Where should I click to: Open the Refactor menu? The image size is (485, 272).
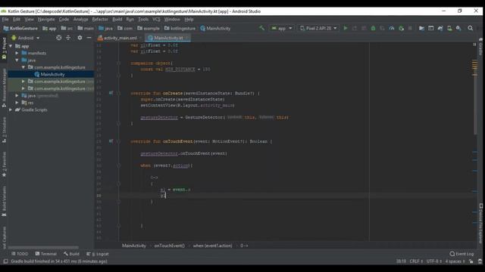click(x=100, y=19)
